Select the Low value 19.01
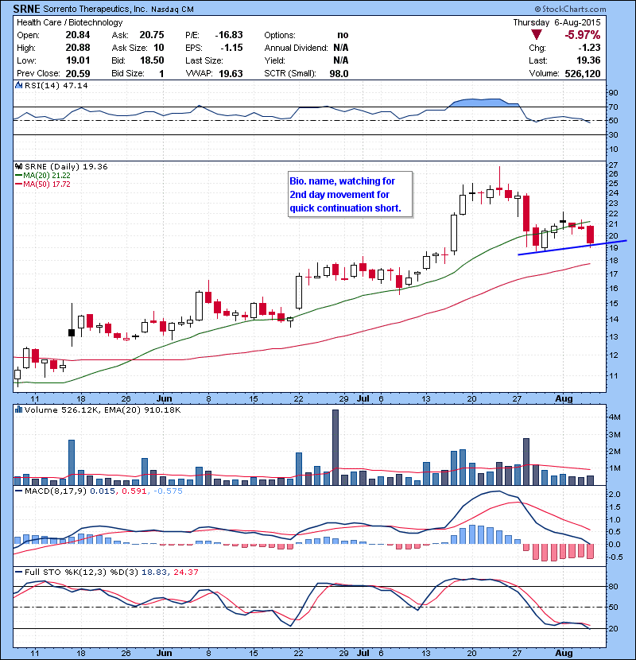The height and width of the screenshot is (660, 636). tap(78, 60)
